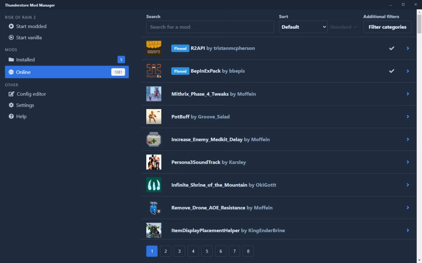Go to page 2

pos(166,251)
